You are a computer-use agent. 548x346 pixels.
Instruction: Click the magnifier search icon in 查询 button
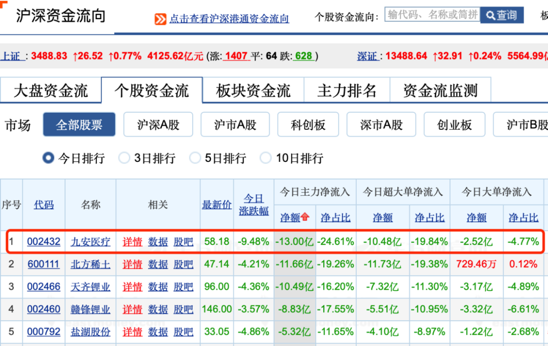pos(490,15)
